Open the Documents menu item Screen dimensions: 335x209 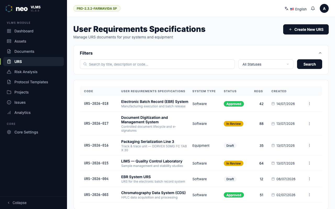[x=33, y=51]
